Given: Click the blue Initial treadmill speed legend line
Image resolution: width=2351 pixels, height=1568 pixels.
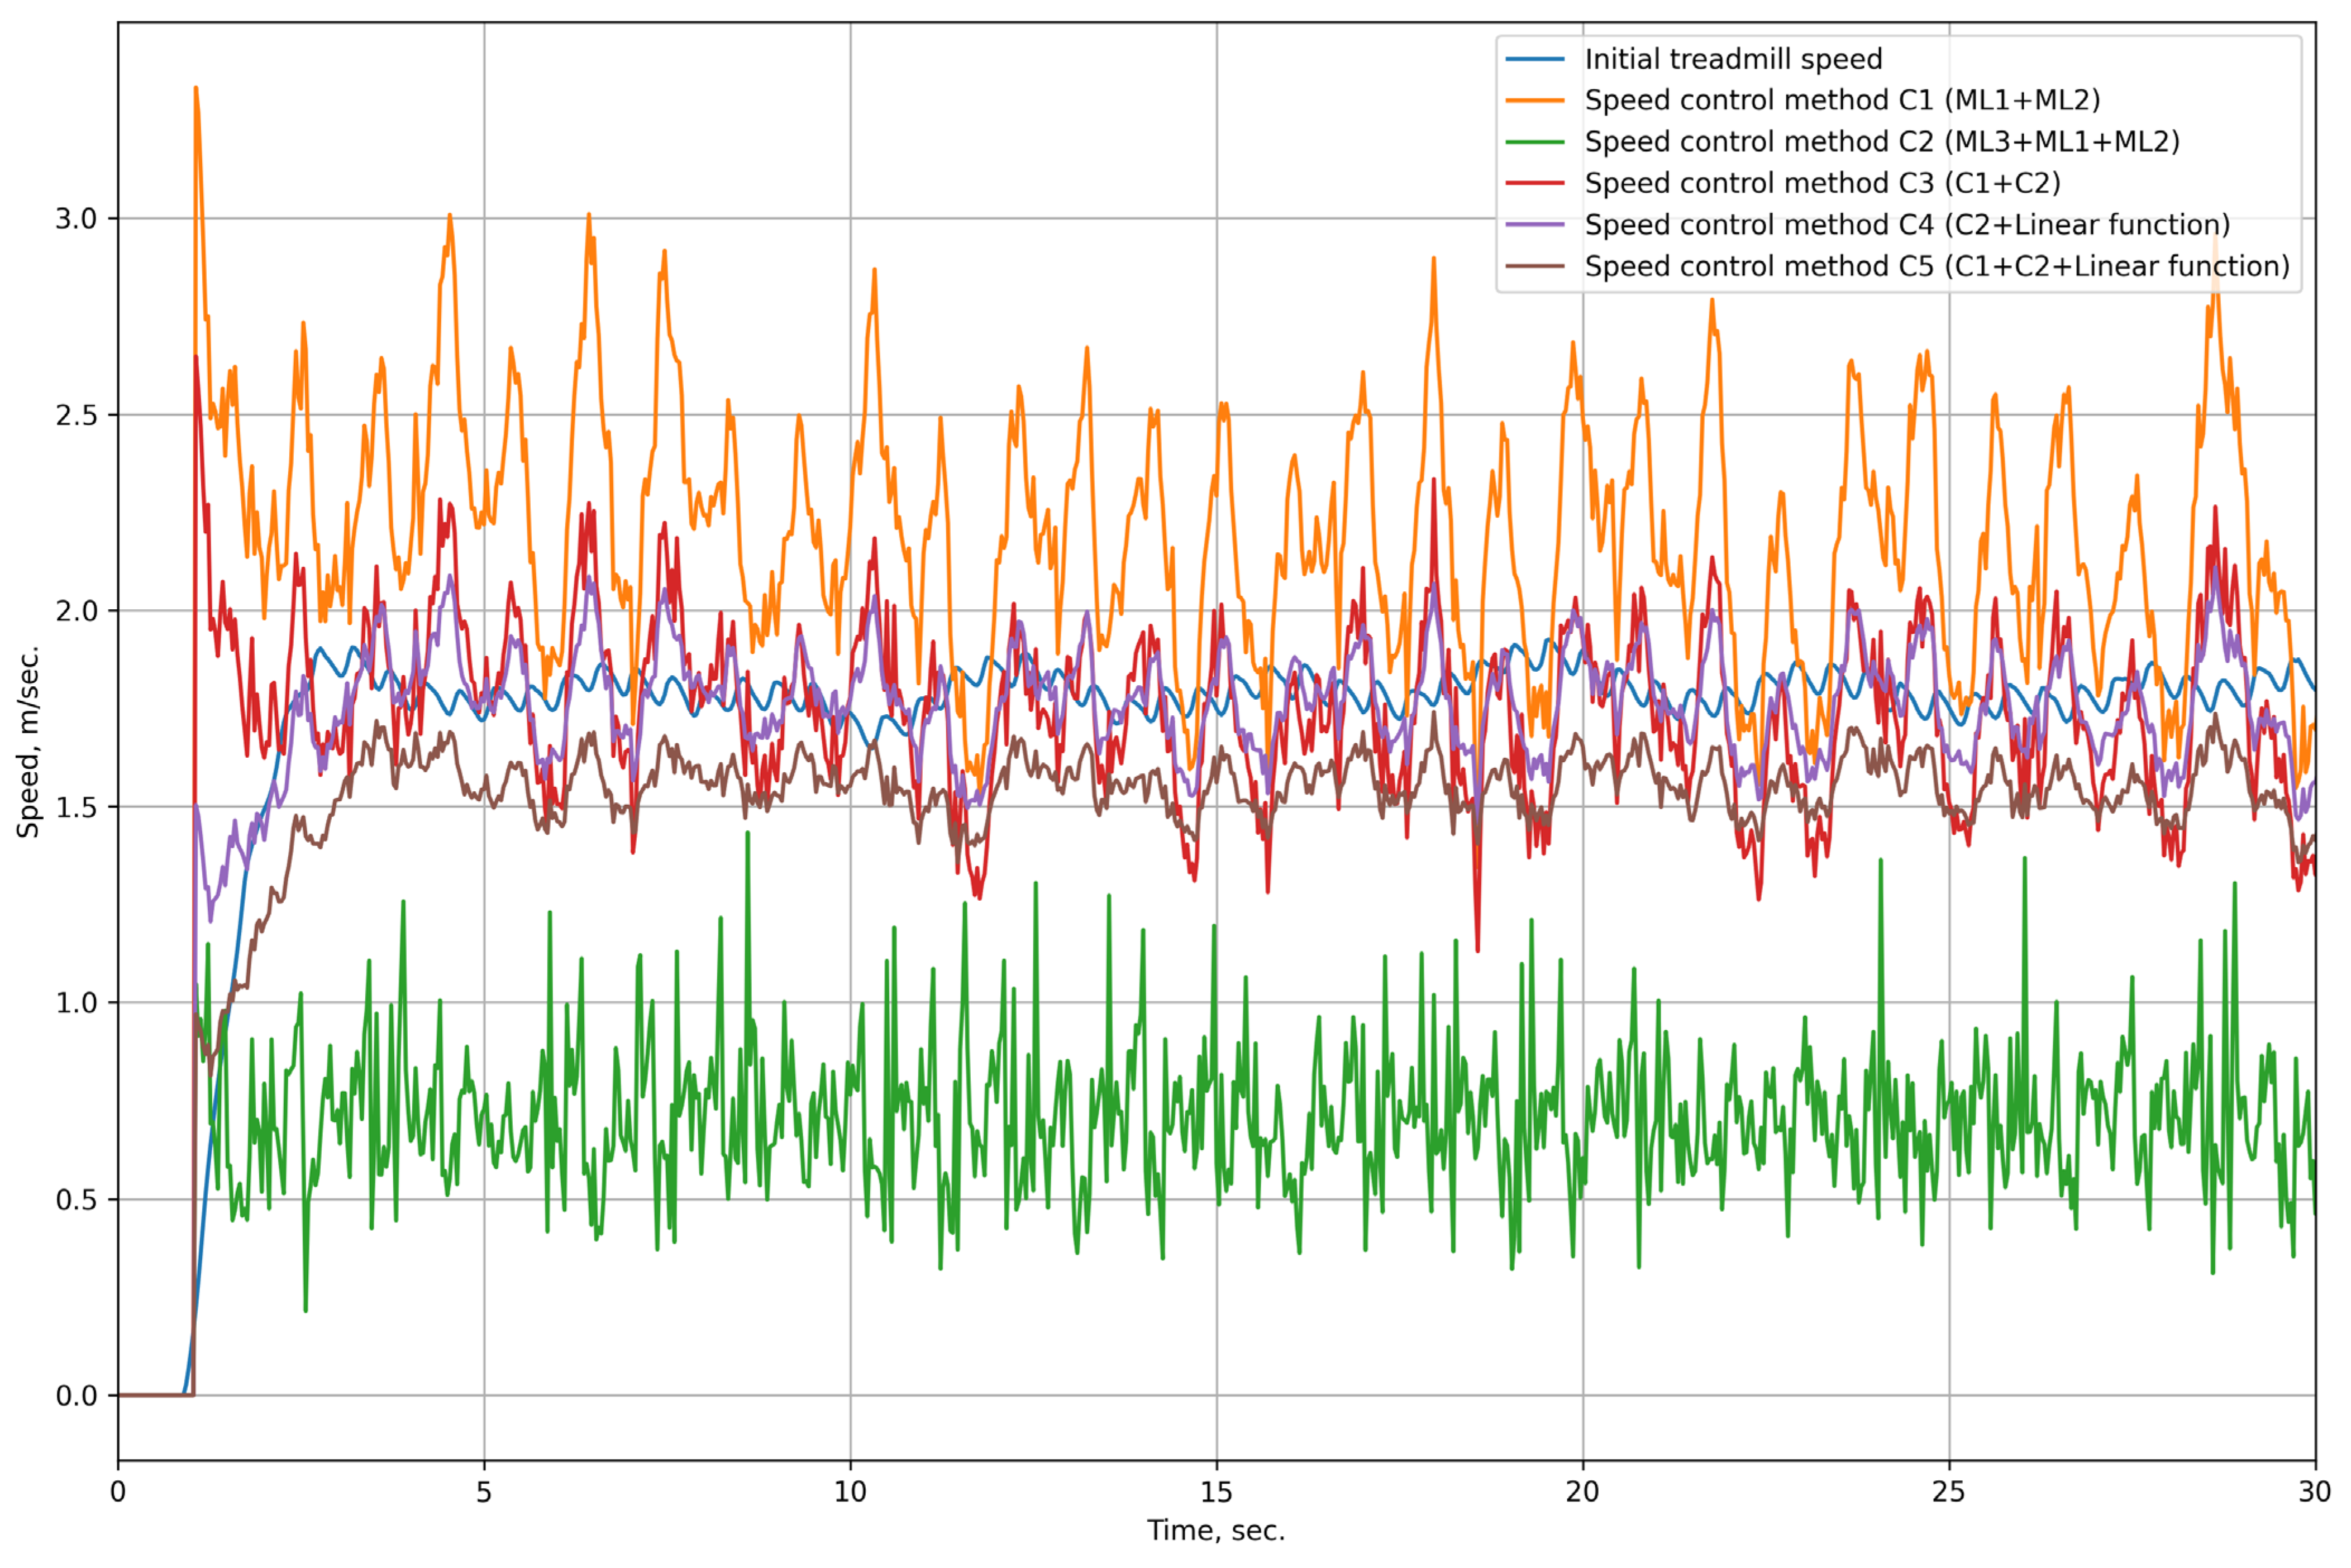Looking at the screenshot, I should pos(1534,59).
